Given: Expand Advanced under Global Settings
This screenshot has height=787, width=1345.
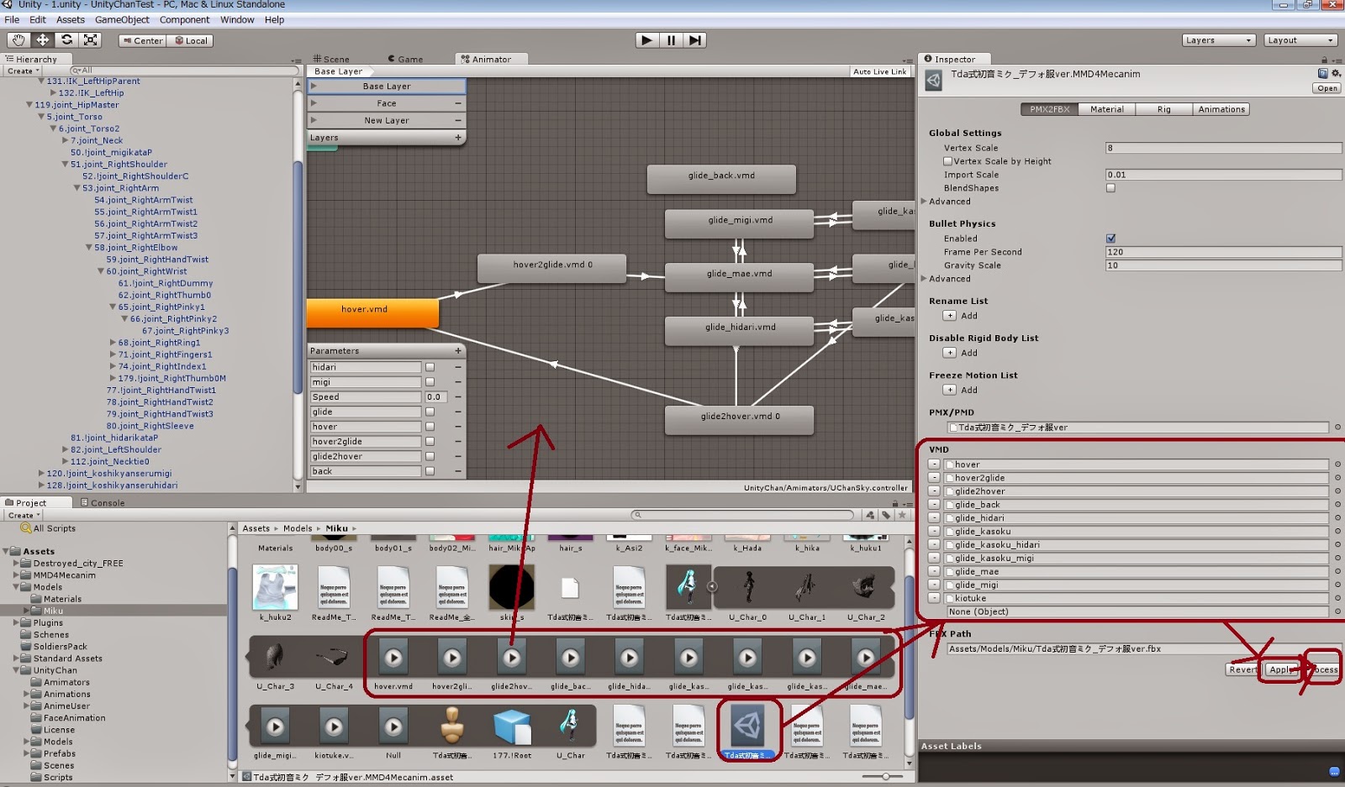Looking at the screenshot, I should pyautogui.click(x=925, y=202).
